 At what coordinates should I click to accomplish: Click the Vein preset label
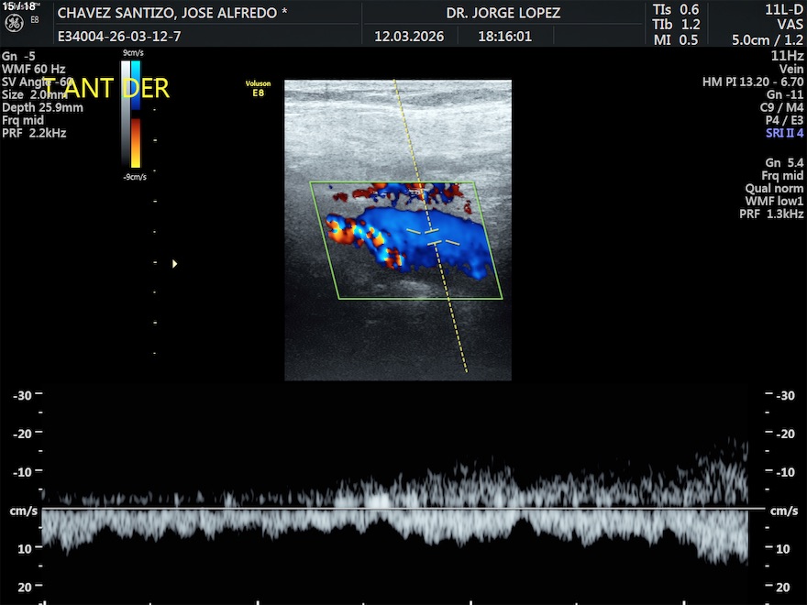point(790,69)
